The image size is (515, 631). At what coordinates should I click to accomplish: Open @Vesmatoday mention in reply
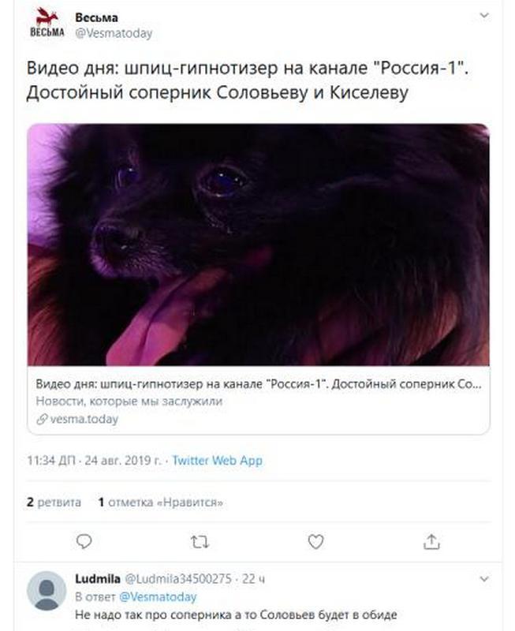tap(158, 597)
